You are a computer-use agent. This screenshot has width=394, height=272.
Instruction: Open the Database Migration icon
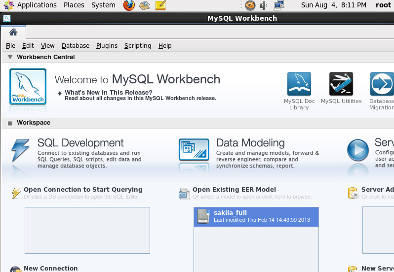click(x=382, y=84)
